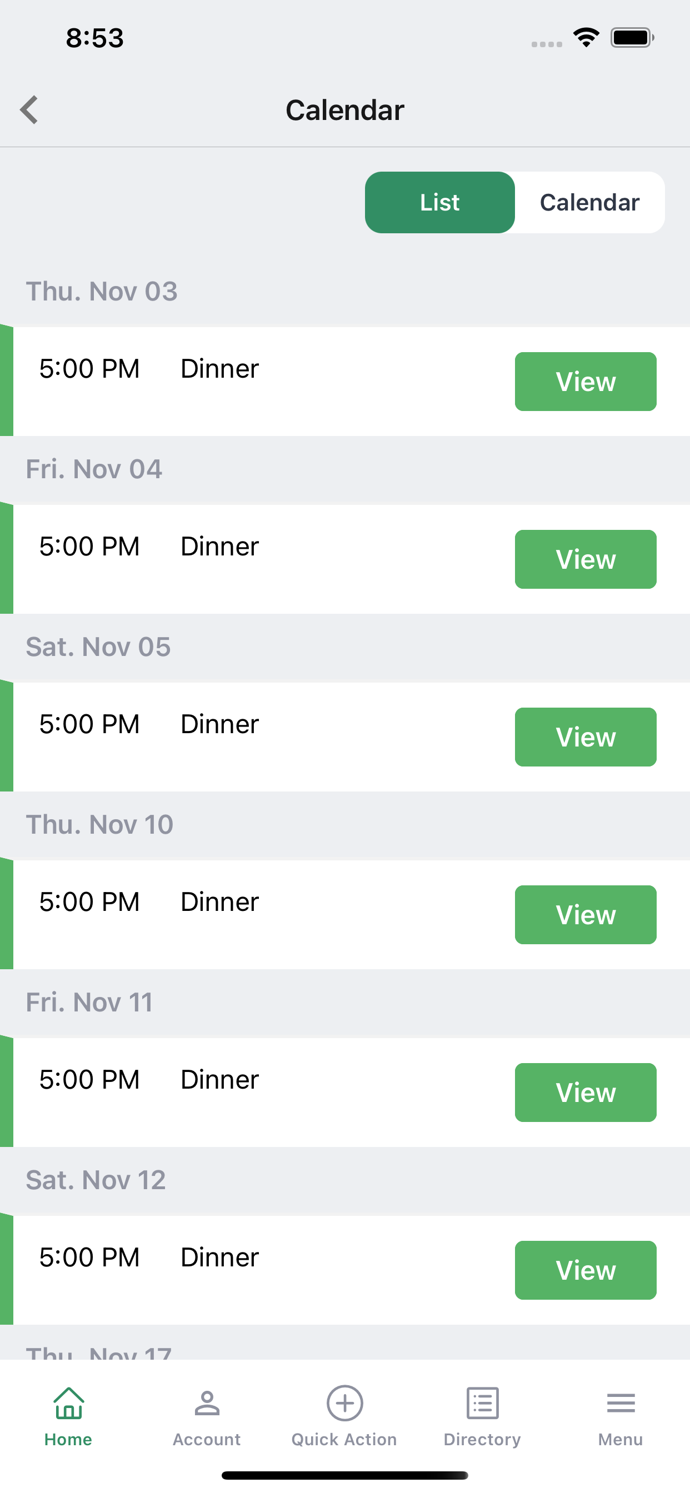Select the Nov 11 Dinner event row
690x1493 pixels.
345,1093
